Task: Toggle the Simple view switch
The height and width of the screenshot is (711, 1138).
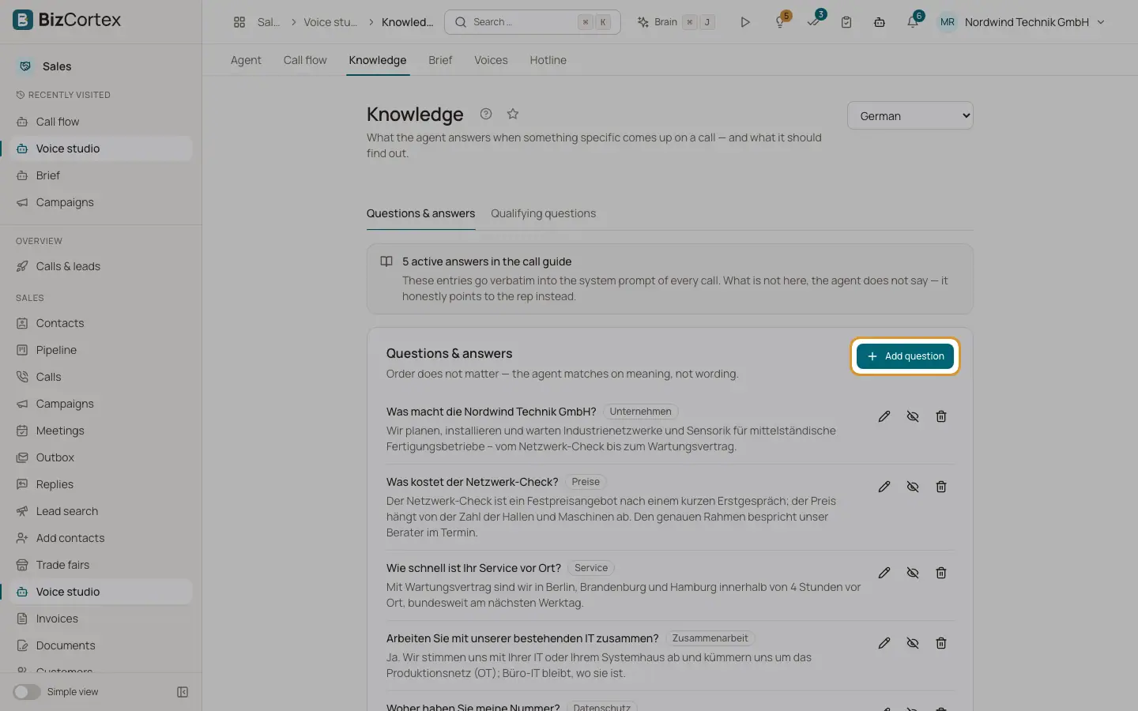Action: (x=27, y=692)
